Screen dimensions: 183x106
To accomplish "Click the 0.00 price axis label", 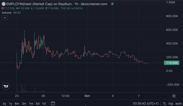I will point(169,71).
